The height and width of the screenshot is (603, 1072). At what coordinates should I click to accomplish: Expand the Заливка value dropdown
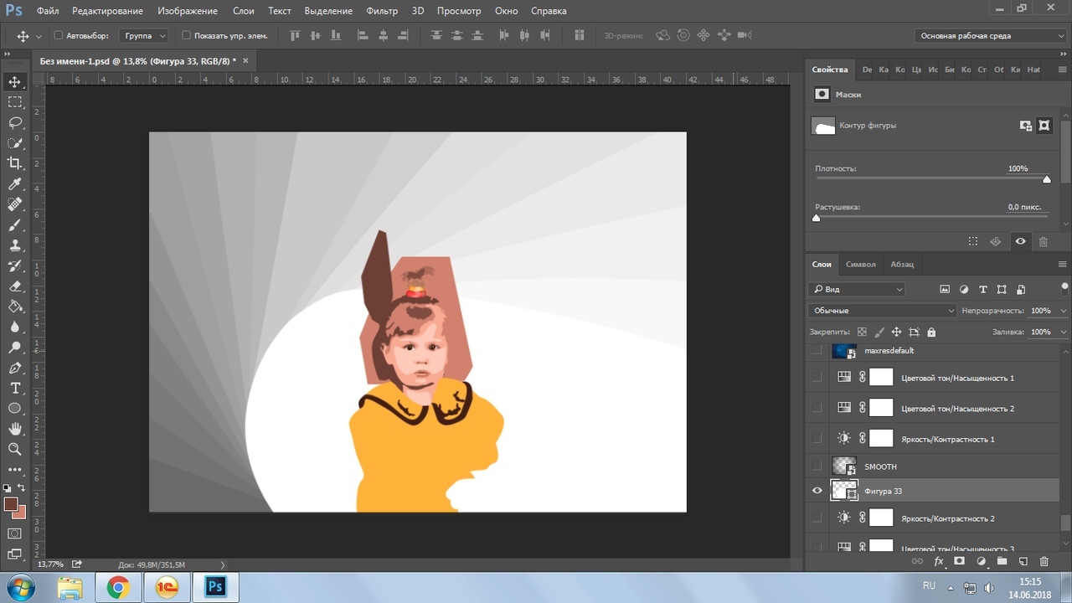pos(1063,332)
